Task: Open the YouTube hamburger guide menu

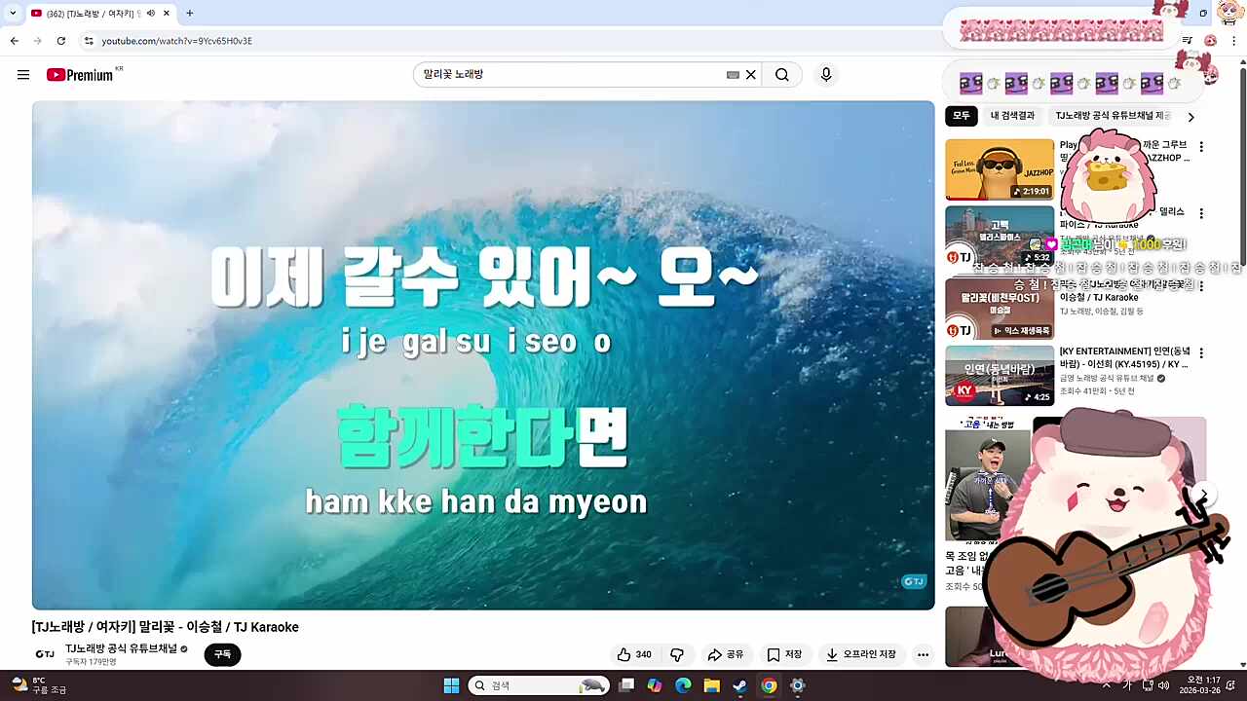Action: [23, 75]
